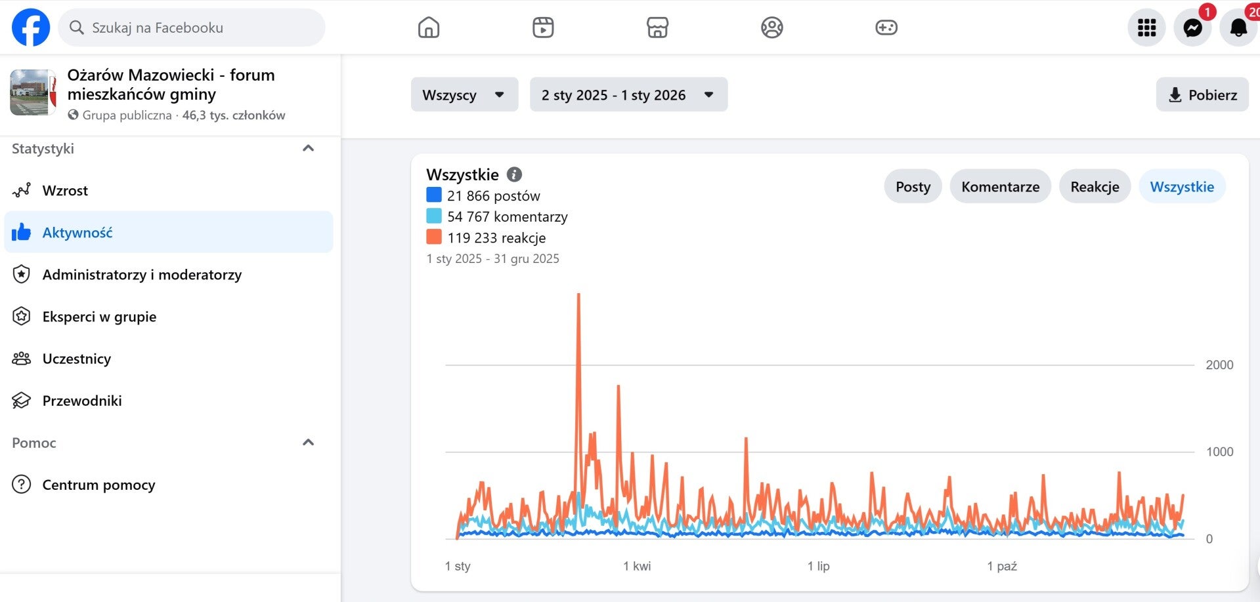The image size is (1260, 602).
Task: Collapse the Statystyki section
Action: pyautogui.click(x=308, y=149)
